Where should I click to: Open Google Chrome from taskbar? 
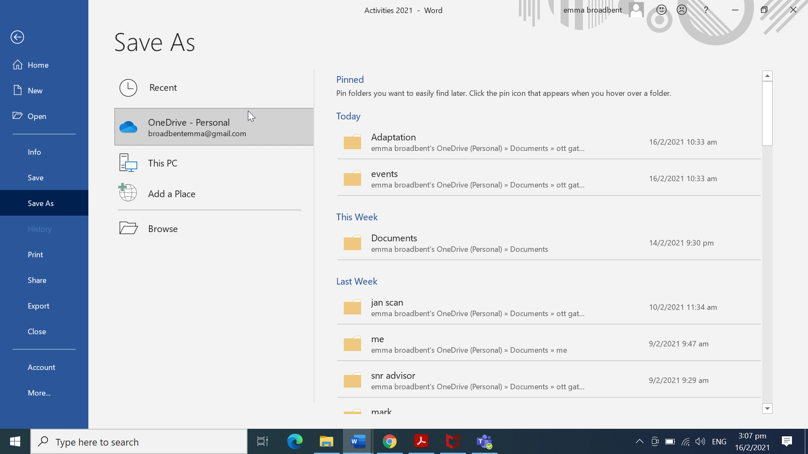pos(390,441)
